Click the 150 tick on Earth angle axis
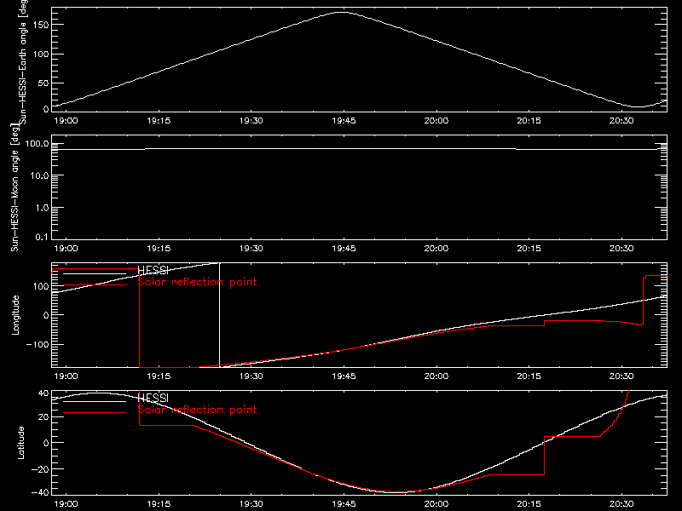 coord(41,25)
